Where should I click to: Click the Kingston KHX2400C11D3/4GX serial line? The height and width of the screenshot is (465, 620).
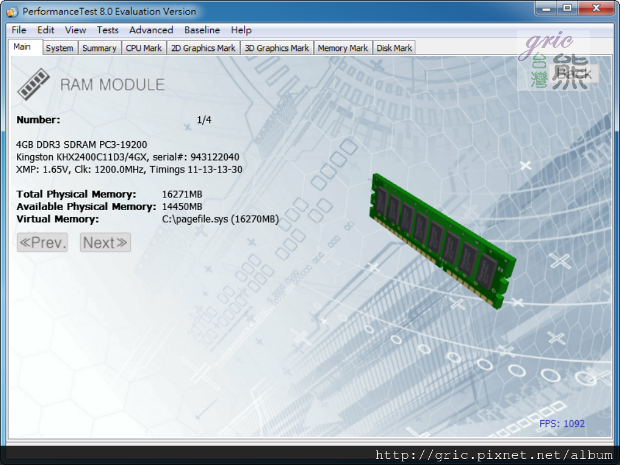click(127, 157)
